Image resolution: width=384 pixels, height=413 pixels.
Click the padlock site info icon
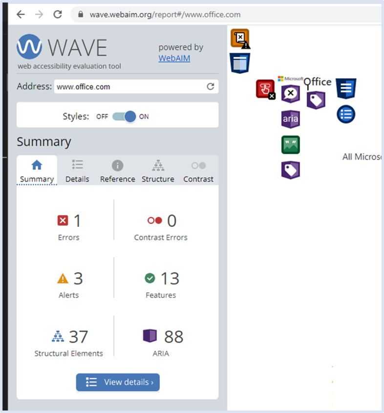[x=81, y=14]
